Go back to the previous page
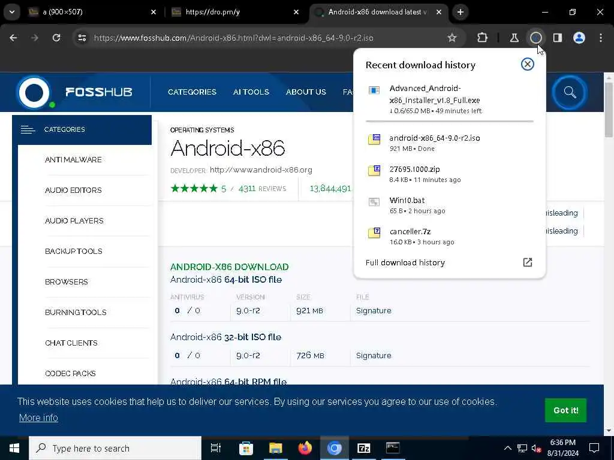 pyautogui.click(x=13, y=38)
